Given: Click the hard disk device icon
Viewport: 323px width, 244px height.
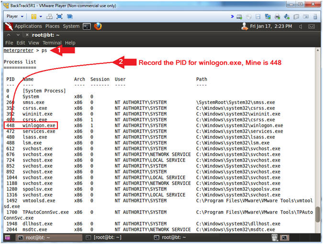Looking at the screenshot, I should 239,17.
